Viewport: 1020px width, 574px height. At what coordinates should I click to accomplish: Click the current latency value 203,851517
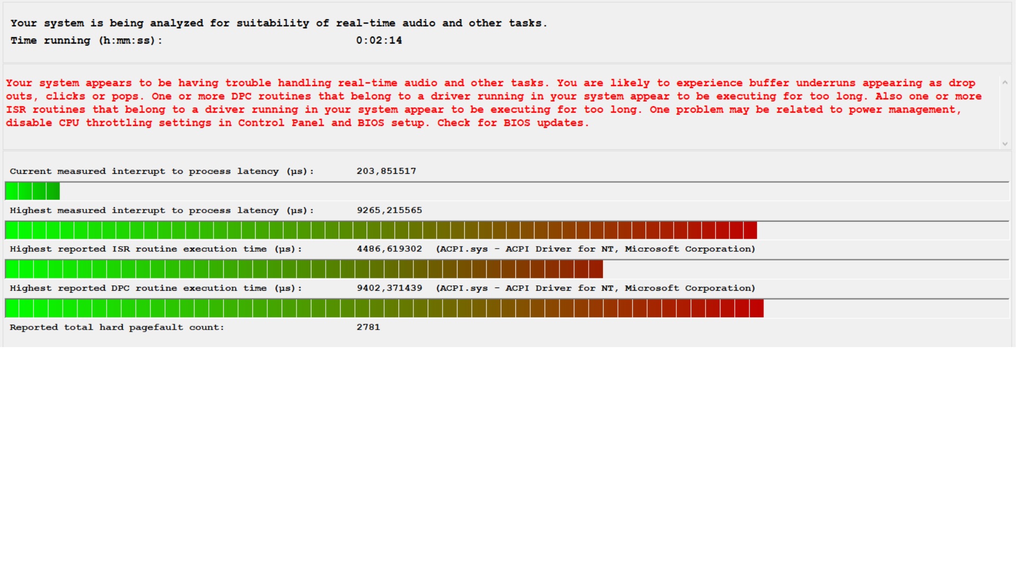pyautogui.click(x=386, y=171)
